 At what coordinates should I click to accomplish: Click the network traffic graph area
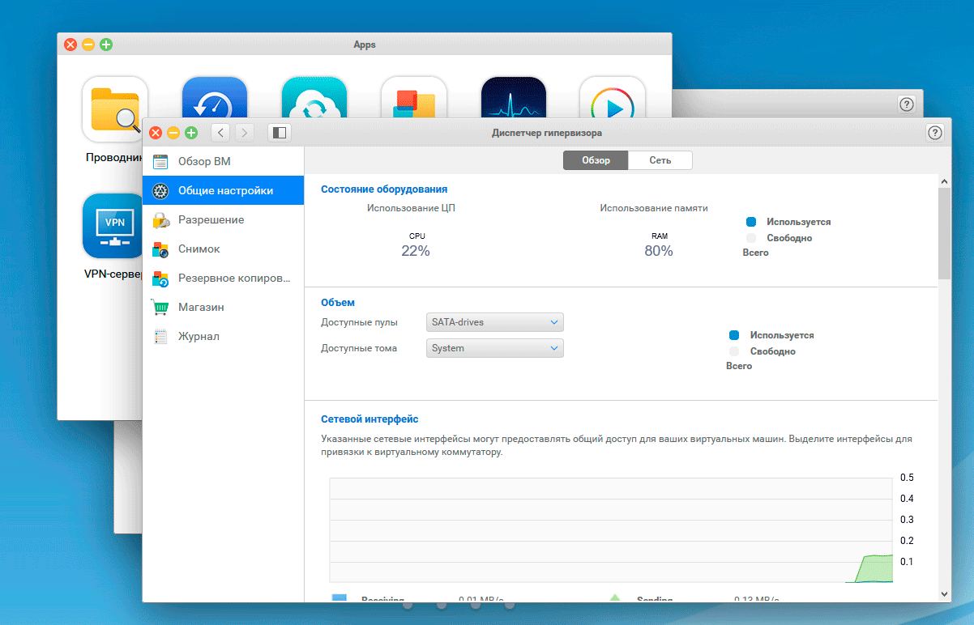(611, 529)
